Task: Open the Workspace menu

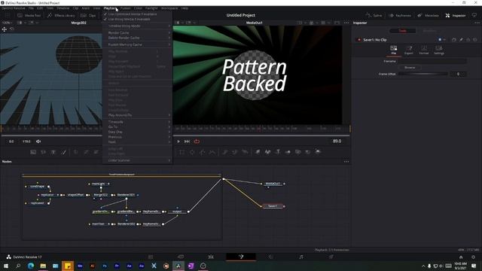Action: tap(169, 8)
